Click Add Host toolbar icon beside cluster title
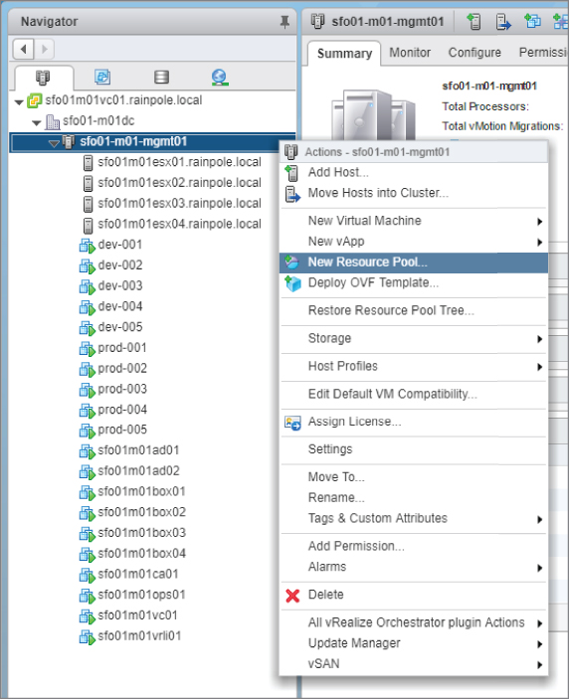Viewport: 569px width, 699px height. [x=474, y=22]
